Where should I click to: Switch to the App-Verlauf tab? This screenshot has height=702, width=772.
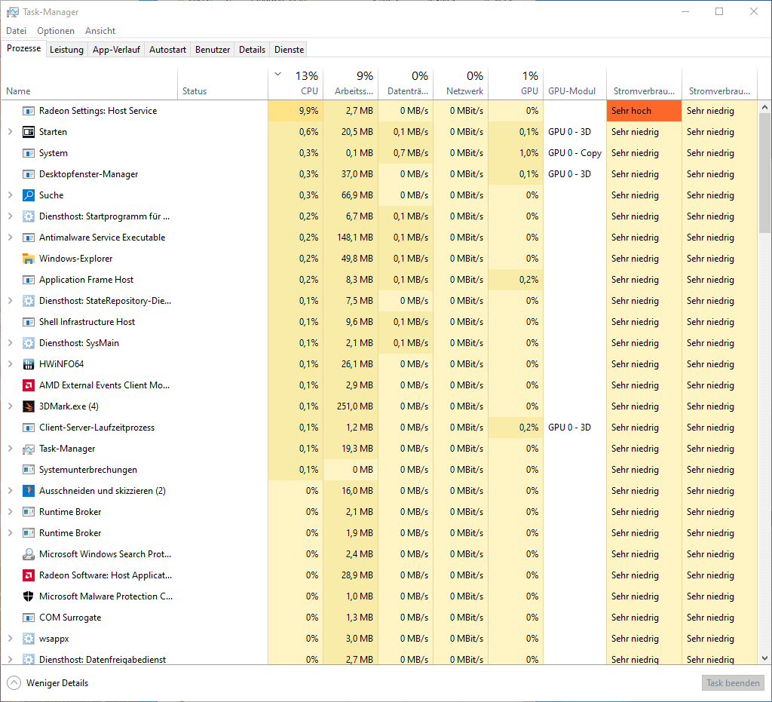click(116, 50)
